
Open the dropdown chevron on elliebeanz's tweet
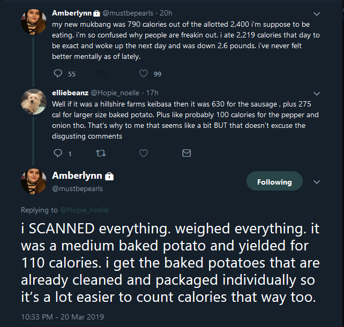317,94
